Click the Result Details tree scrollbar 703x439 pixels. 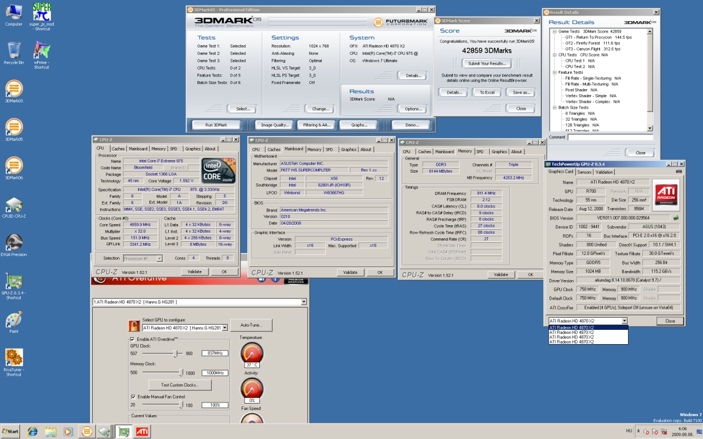click(650, 79)
